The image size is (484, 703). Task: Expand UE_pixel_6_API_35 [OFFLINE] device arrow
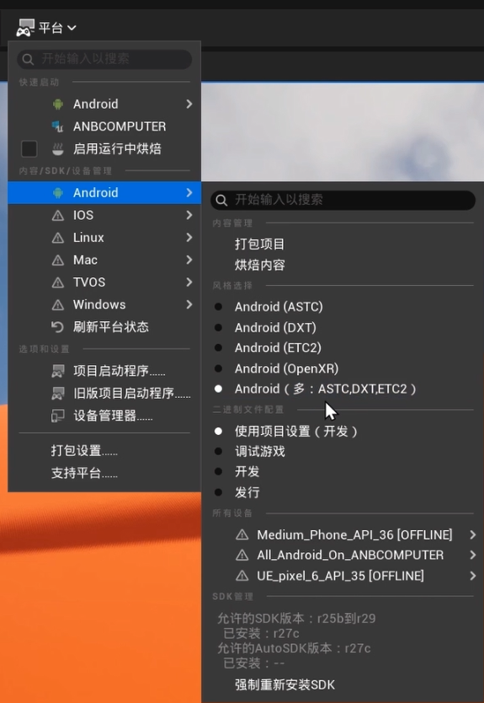pos(473,576)
